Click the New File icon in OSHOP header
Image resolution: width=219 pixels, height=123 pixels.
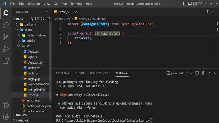pos(31,19)
